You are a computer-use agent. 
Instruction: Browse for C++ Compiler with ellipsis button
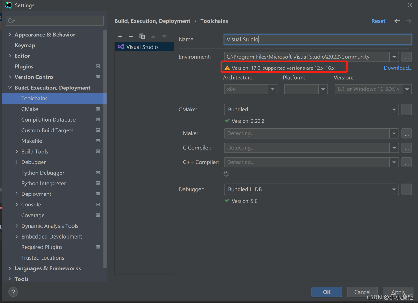click(x=407, y=162)
